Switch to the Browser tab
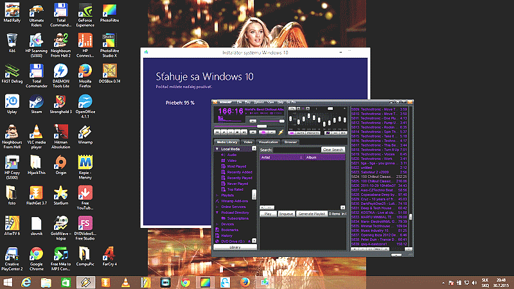 coord(290,142)
